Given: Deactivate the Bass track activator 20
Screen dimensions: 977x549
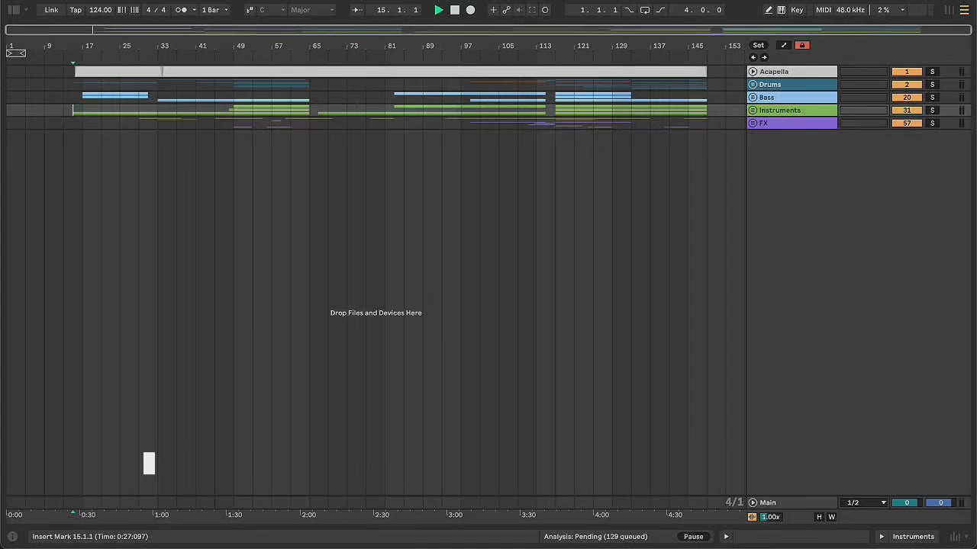Looking at the screenshot, I should point(906,98).
